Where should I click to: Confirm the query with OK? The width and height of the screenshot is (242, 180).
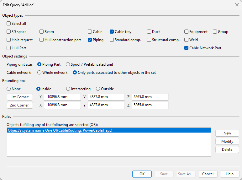pyautogui.click(x=142, y=174)
